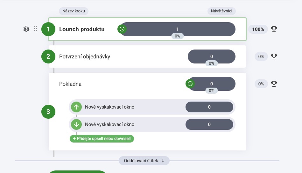Image resolution: width=302 pixels, height=173 pixels.
Task: Open the Potvrzení objednávky step
Action: 85,57
